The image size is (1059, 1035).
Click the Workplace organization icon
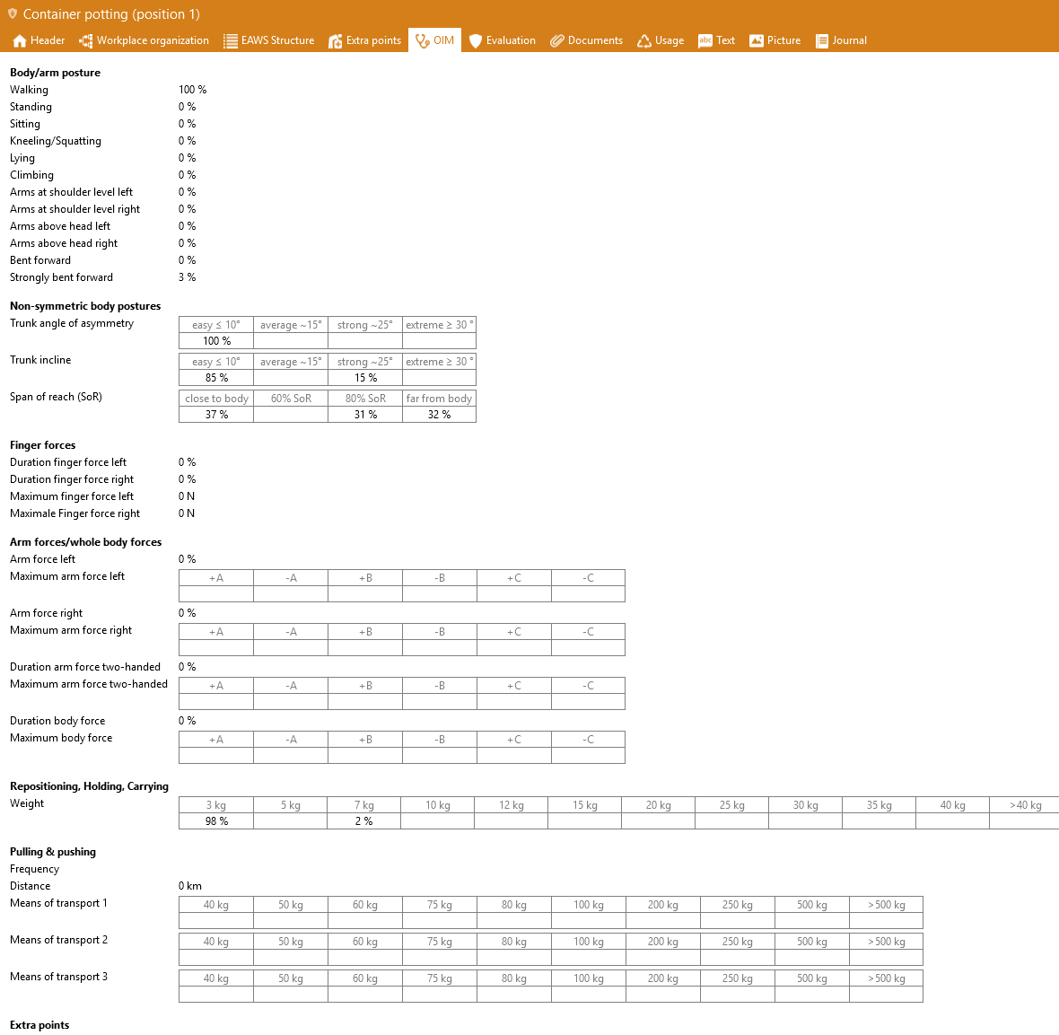[86, 40]
